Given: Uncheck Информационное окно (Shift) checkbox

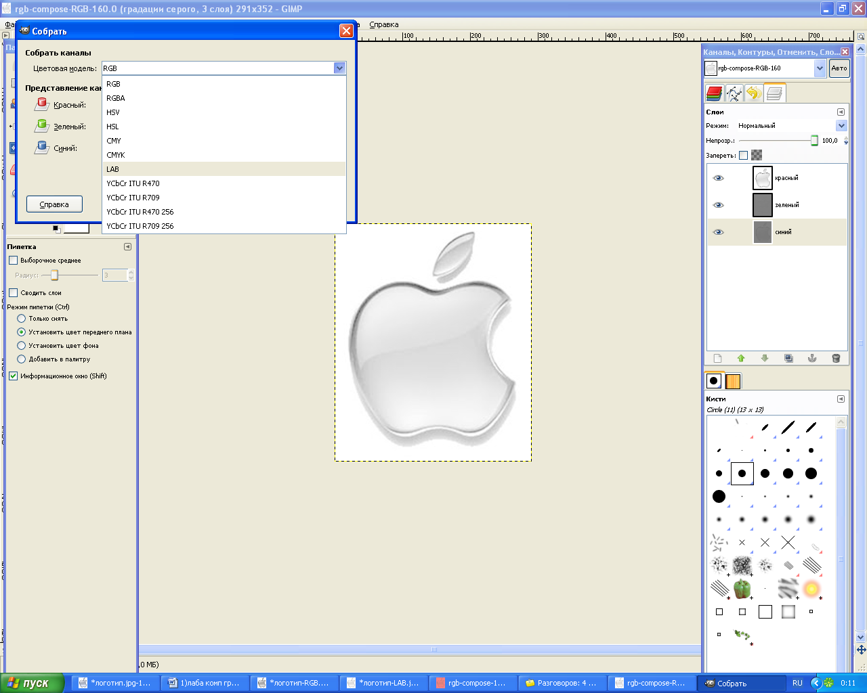Looking at the screenshot, I should point(13,376).
